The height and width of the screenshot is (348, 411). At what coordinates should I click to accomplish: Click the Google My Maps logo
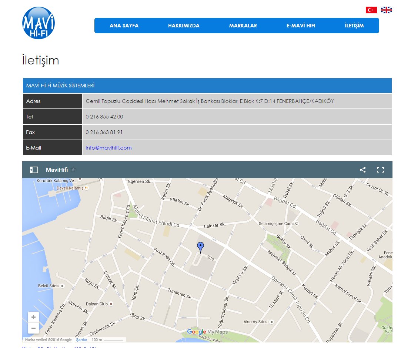207,332
